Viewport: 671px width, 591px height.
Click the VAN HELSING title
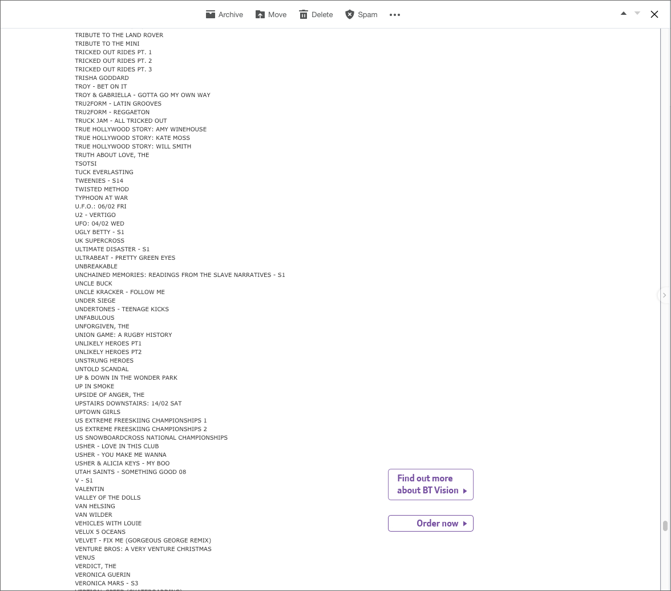[95, 506]
